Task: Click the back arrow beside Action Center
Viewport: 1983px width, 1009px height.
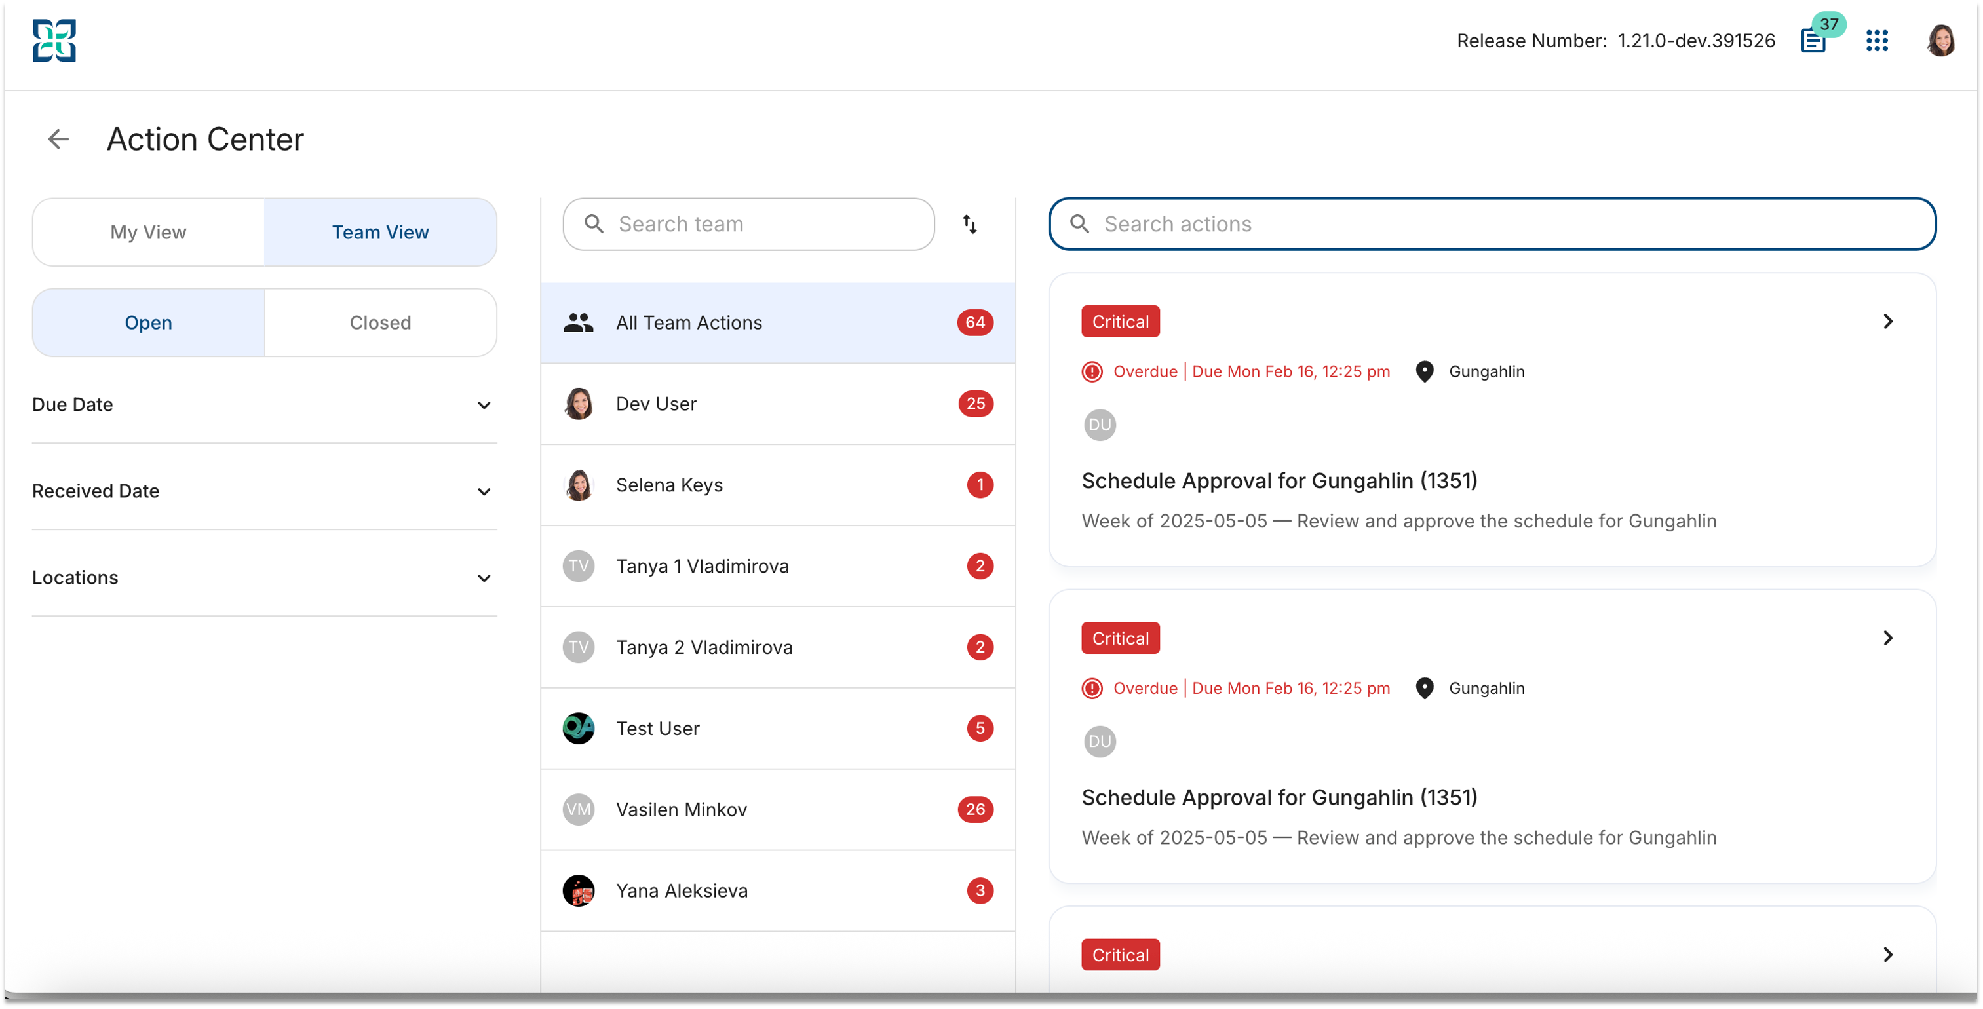Action: (58, 140)
